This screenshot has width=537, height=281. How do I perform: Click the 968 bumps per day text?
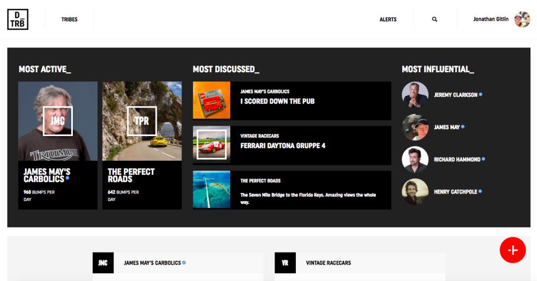tap(39, 196)
